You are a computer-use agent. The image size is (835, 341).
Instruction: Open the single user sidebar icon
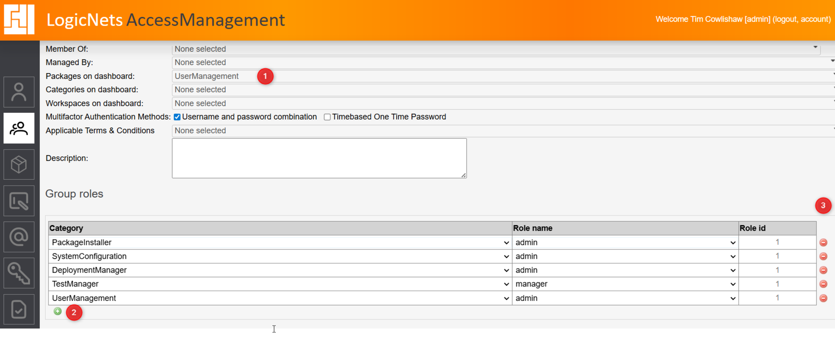(19, 92)
